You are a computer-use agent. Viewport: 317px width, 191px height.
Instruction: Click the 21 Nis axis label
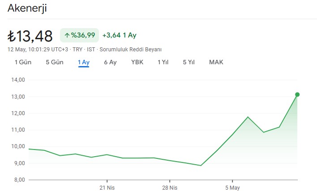[107, 187]
